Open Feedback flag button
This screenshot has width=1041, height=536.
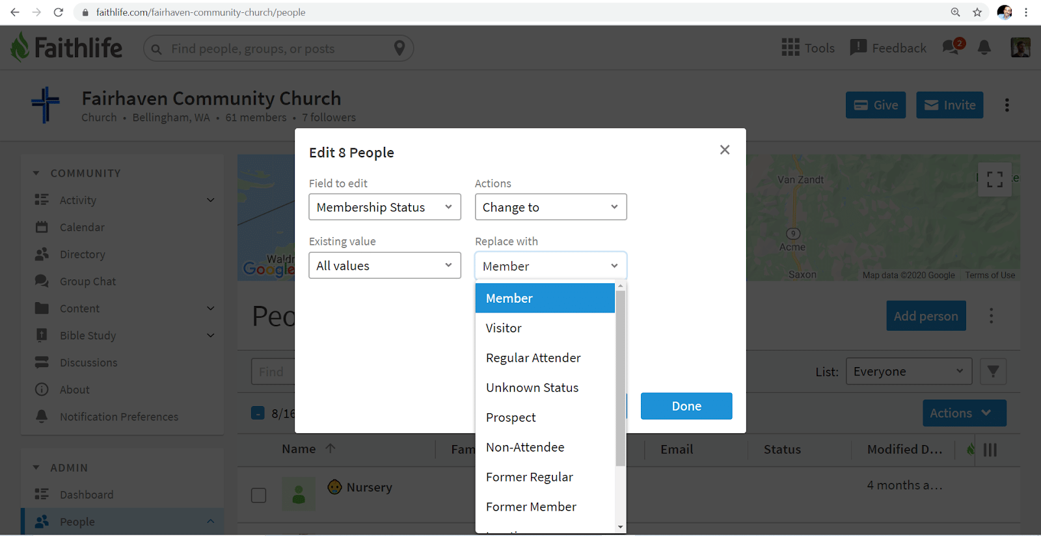click(x=888, y=48)
